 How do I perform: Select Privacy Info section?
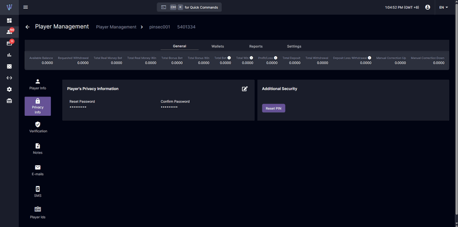pyautogui.click(x=38, y=106)
